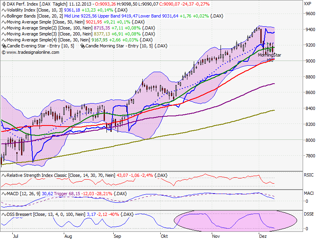
Task: Click the MorningStar annotation on the chart
Action: point(270,55)
